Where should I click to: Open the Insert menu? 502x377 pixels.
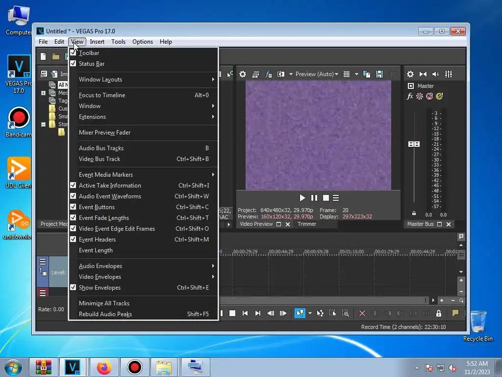(97, 42)
